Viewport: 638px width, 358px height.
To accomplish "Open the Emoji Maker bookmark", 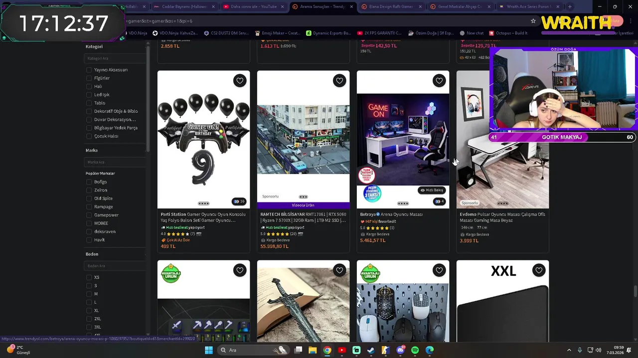I will pos(277,33).
